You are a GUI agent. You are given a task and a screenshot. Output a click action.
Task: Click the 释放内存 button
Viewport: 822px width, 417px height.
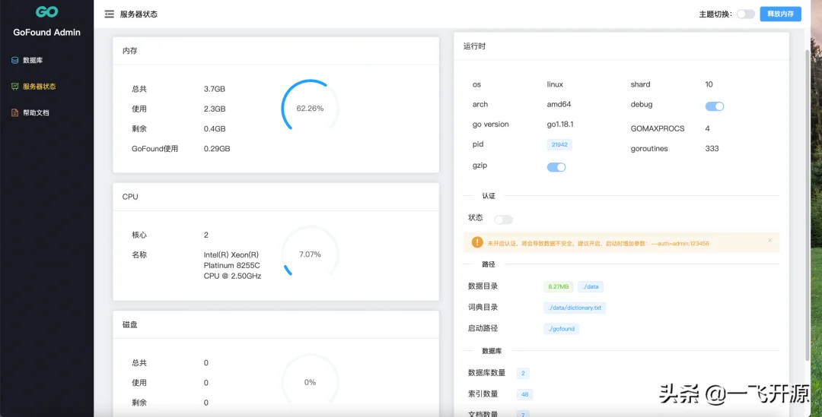click(x=780, y=14)
